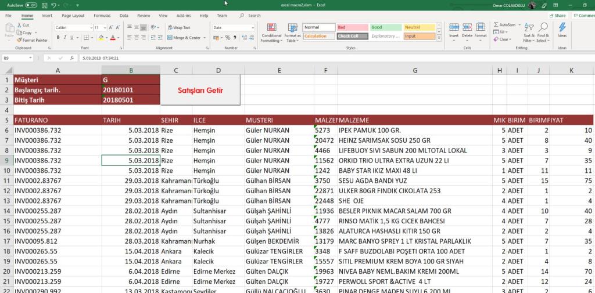The height and width of the screenshot is (293, 595).
Task: Click the Italic button
Action: click(x=64, y=38)
